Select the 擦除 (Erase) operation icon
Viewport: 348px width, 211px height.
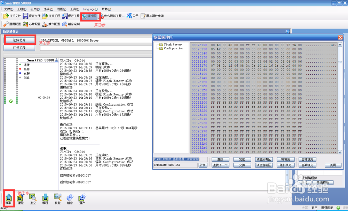21,198
